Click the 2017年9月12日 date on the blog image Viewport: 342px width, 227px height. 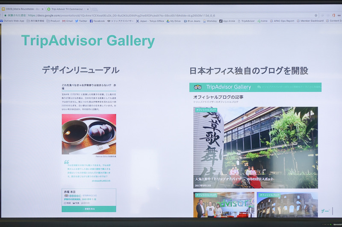[203, 186]
